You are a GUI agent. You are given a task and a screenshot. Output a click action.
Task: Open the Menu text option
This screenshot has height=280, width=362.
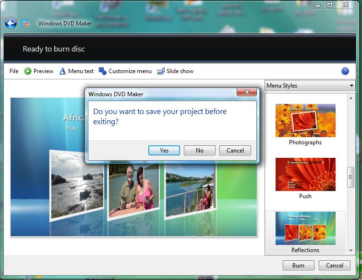point(81,71)
